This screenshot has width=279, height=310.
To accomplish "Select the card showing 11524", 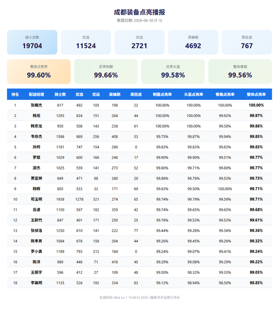I will (86, 42).
